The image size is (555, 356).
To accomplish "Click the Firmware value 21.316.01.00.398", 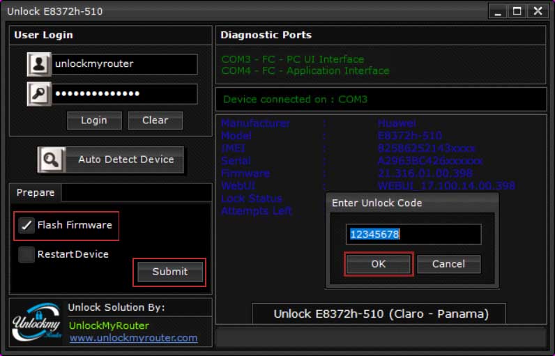I will [425, 173].
